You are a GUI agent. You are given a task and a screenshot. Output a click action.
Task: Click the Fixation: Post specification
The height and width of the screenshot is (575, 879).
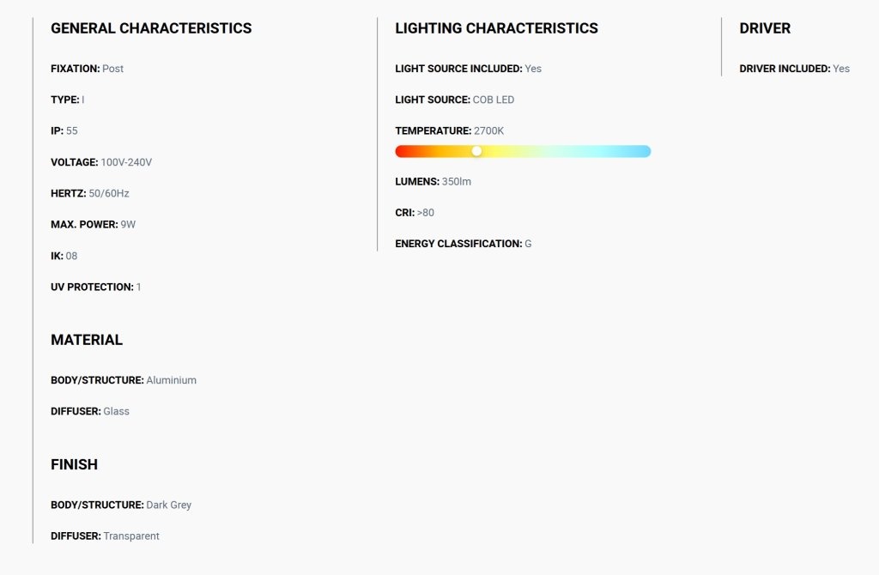(87, 69)
